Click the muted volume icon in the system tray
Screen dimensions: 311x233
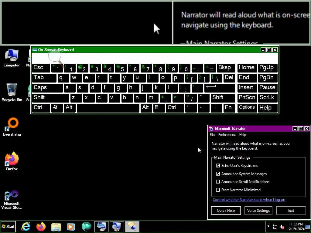pos(282,227)
